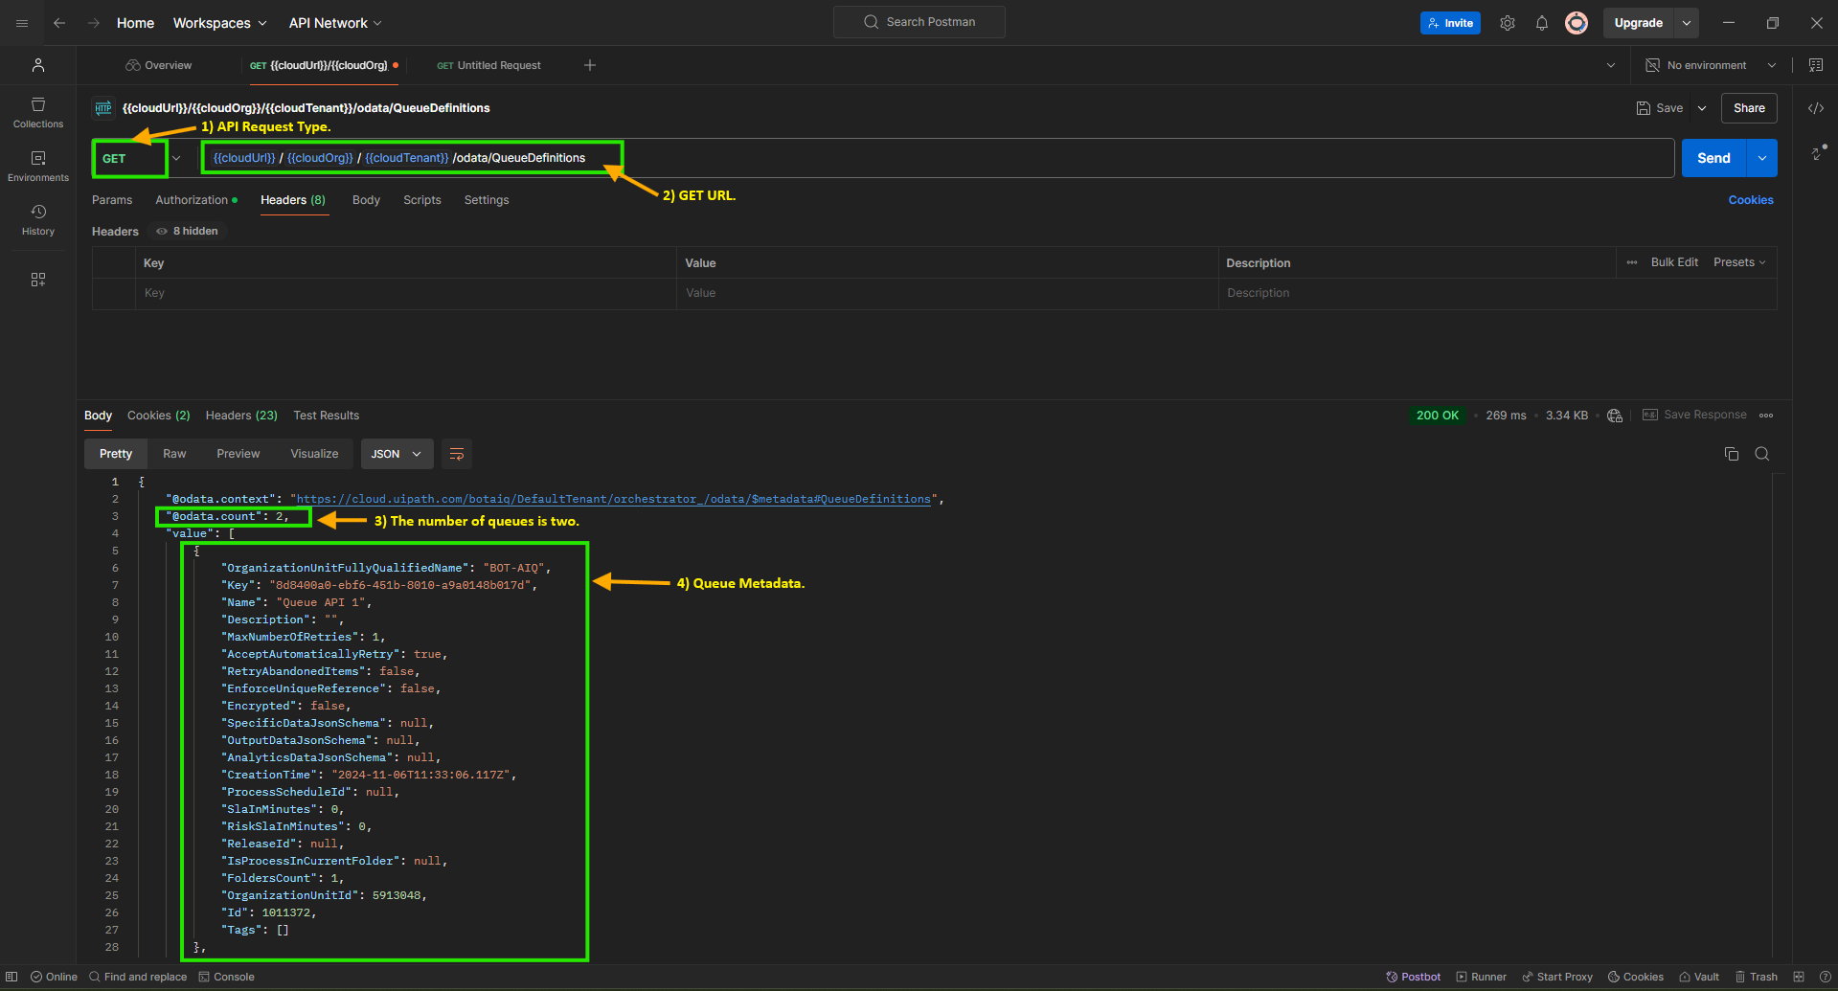Switch to the Params tab

pos(112,200)
